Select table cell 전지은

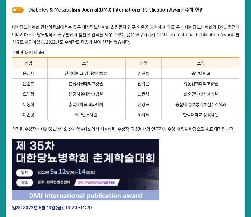[x=143, y=84]
